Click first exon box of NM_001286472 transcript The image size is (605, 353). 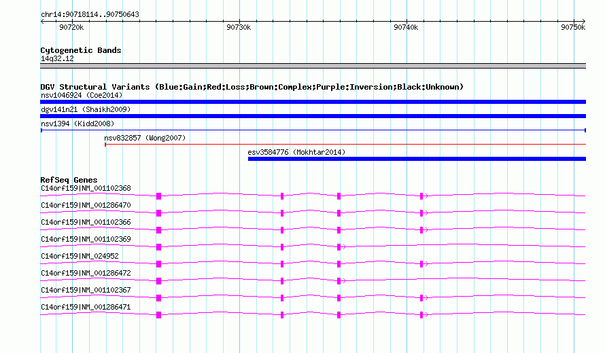click(x=158, y=281)
